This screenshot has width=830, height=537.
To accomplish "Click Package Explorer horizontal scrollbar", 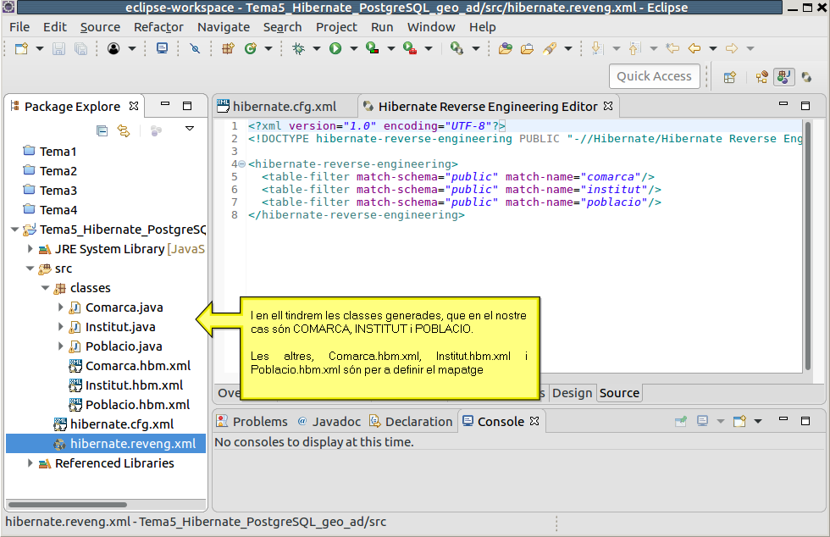I will pyautogui.click(x=68, y=504).
